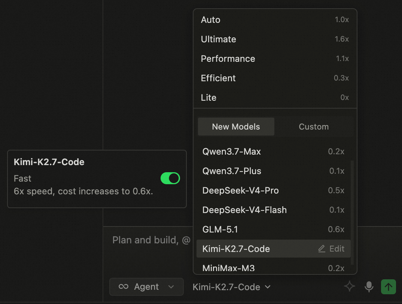Click the Edit pencil icon for Kimi-K2.7-Code
Screen dimensions: 402x304
[x=322, y=249]
